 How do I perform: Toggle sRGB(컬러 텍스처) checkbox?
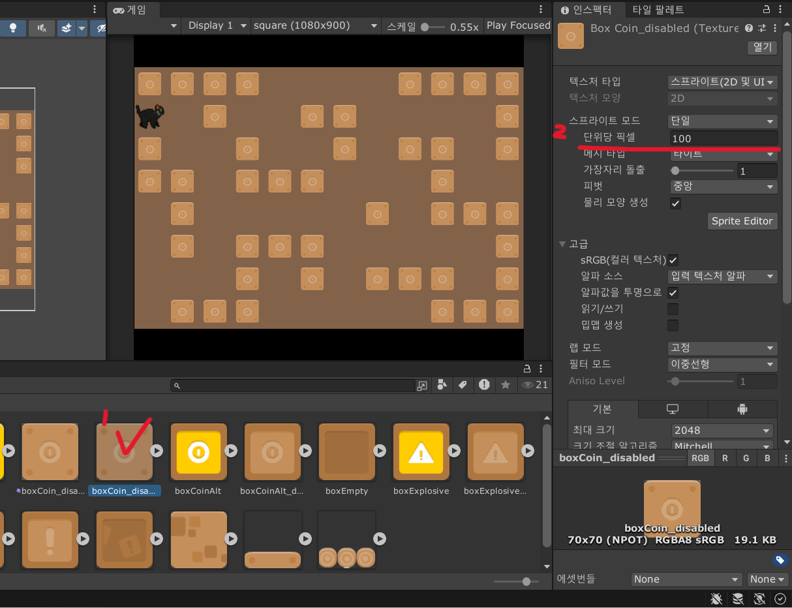point(673,260)
